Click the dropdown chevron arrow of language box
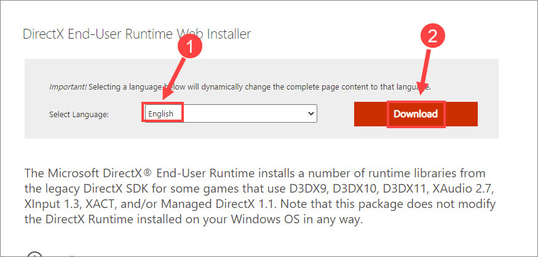538x257 pixels. click(x=311, y=113)
